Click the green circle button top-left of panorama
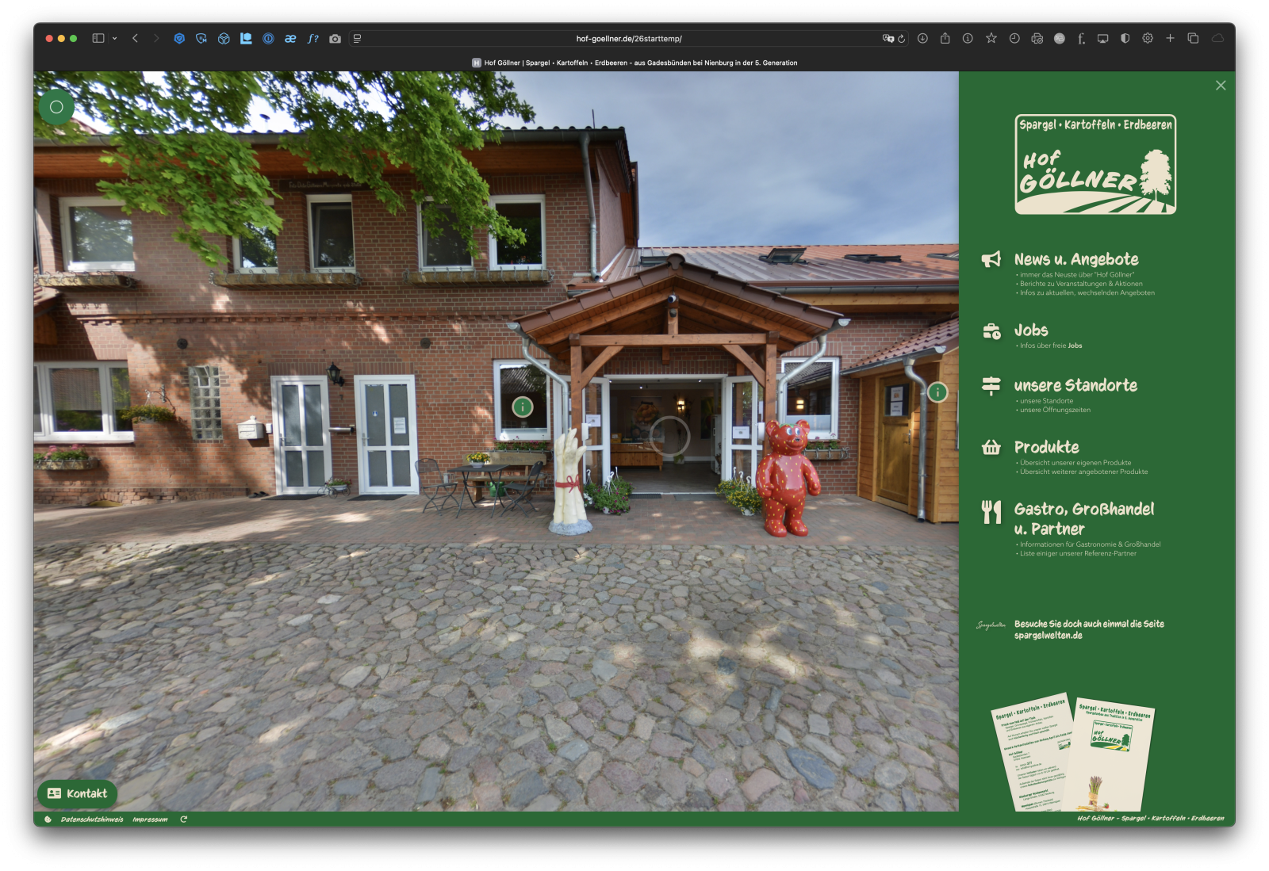 click(56, 107)
